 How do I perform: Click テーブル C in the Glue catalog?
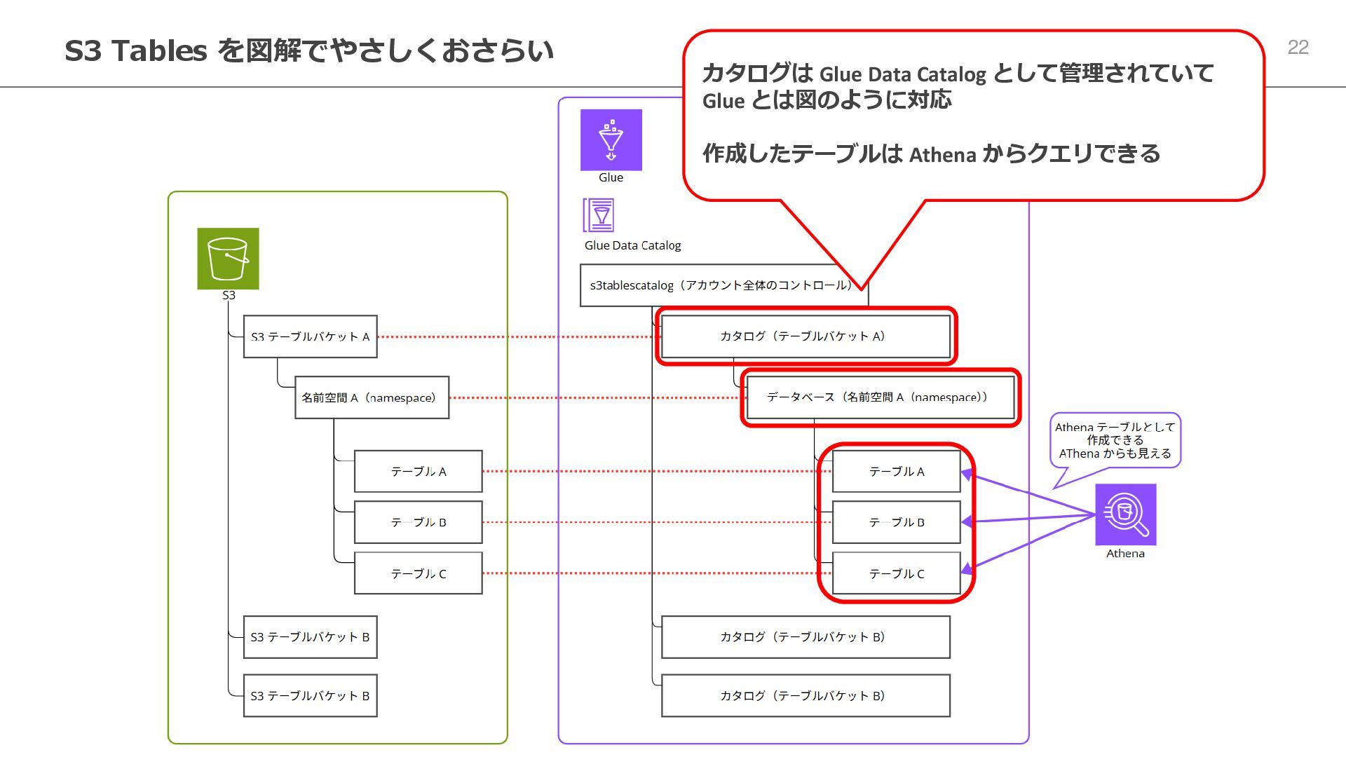(896, 573)
